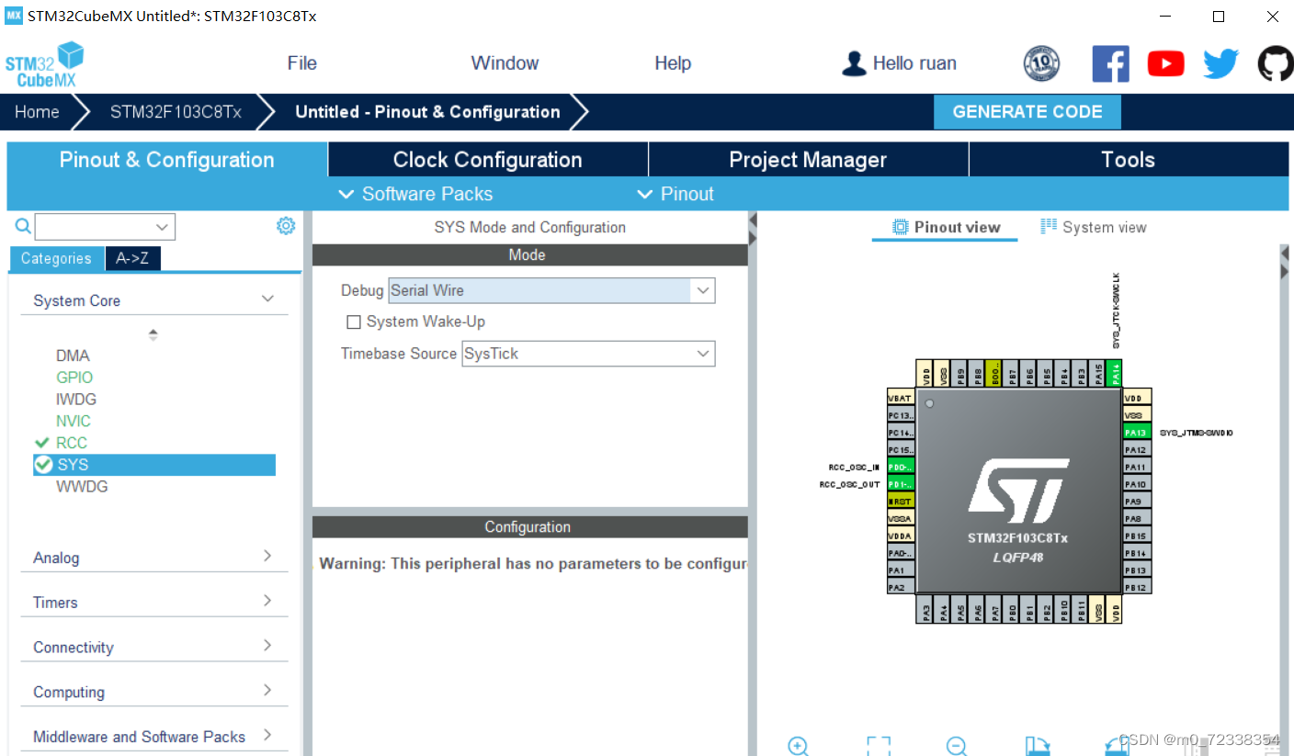Open the Facebook link icon

click(x=1110, y=63)
